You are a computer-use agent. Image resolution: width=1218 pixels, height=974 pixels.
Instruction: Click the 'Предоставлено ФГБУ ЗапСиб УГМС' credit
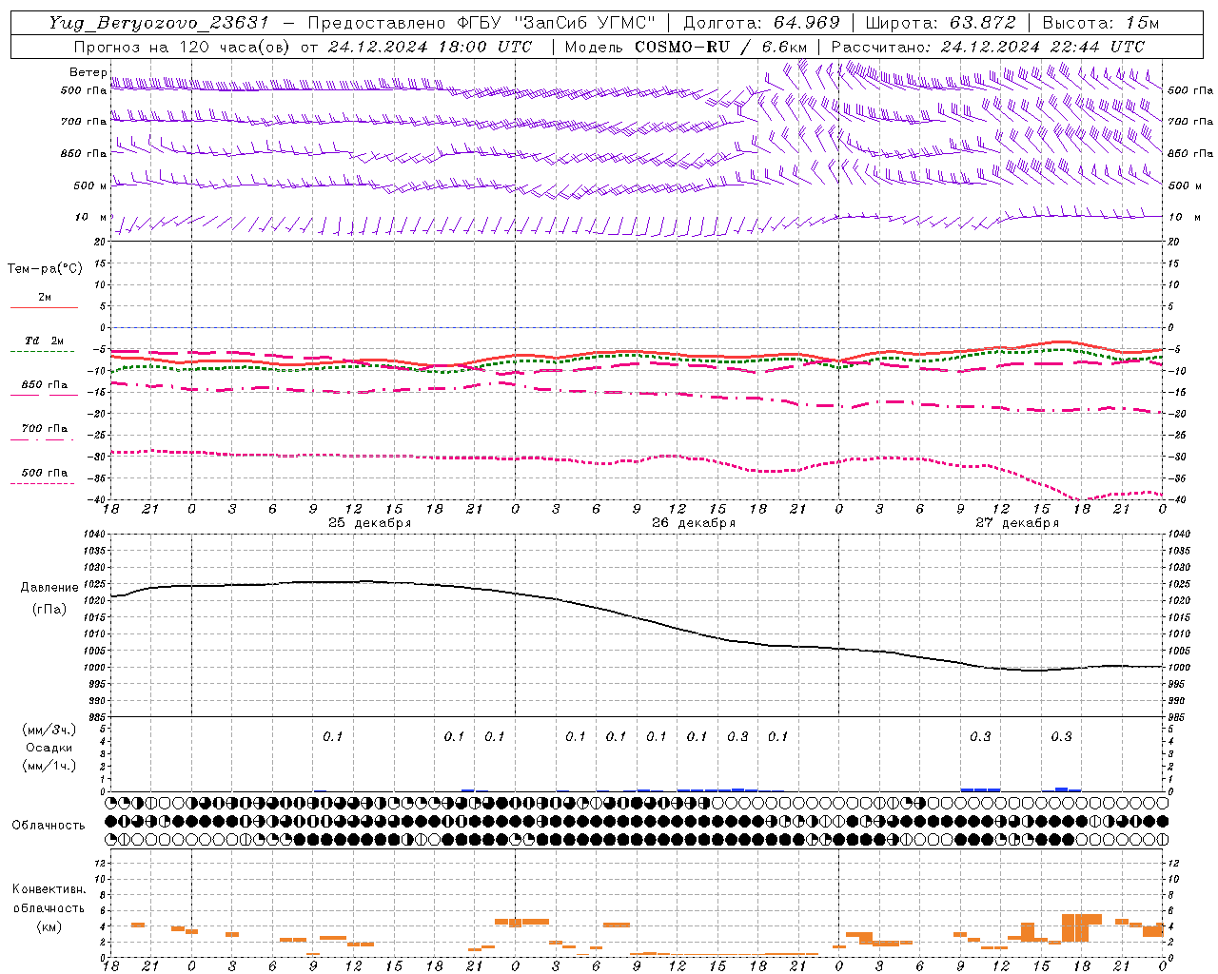click(x=481, y=23)
